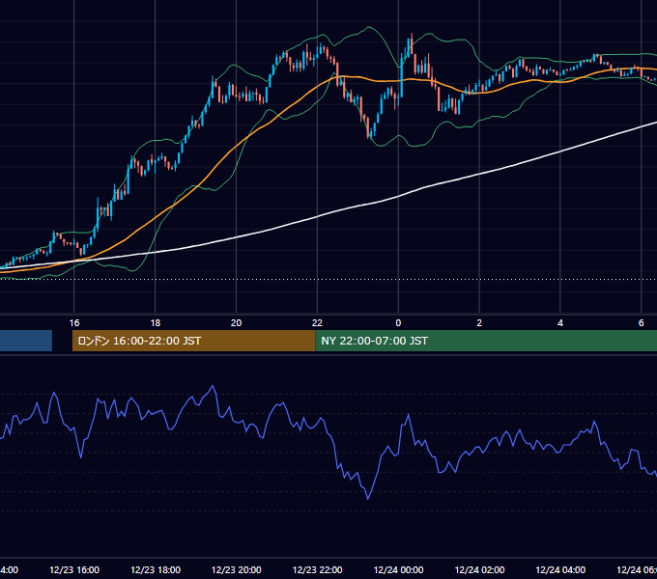
Task: Click the 12/23 16:00 date label
Action: tap(74, 569)
